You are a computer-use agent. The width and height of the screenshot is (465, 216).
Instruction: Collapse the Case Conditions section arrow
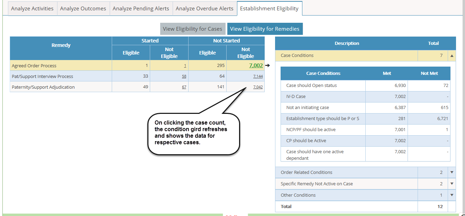452,56
